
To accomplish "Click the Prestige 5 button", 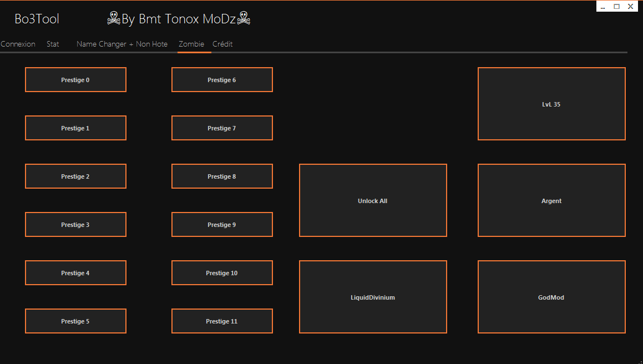I will coord(75,321).
